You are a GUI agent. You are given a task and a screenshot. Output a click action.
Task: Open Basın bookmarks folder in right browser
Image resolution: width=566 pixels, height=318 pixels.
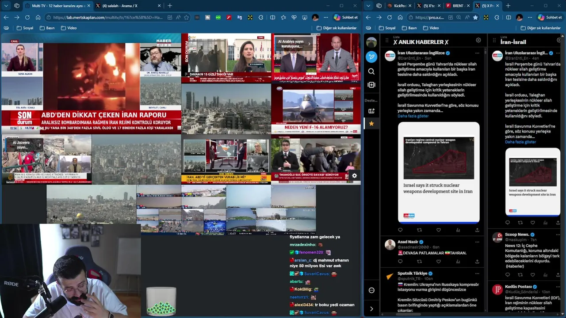pos(409,28)
